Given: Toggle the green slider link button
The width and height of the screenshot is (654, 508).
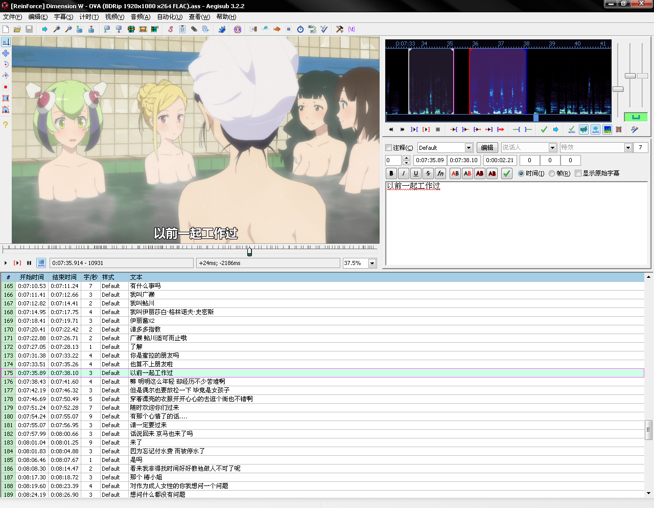Looking at the screenshot, I should click(636, 117).
